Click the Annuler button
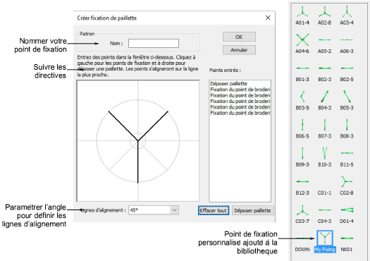The width and height of the screenshot is (370, 261). pyautogui.click(x=239, y=50)
